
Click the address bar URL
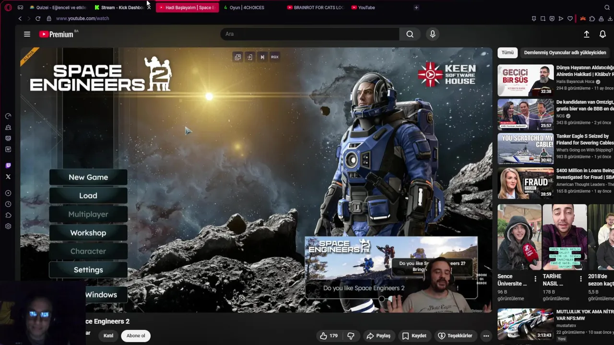(x=83, y=18)
